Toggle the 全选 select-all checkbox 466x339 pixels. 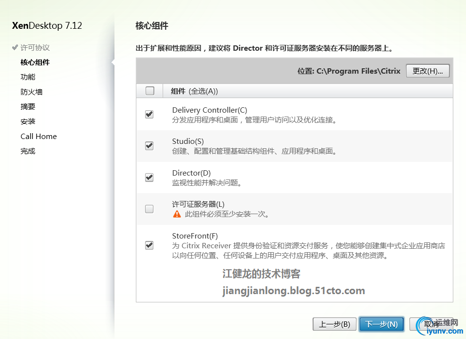click(x=150, y=91)
